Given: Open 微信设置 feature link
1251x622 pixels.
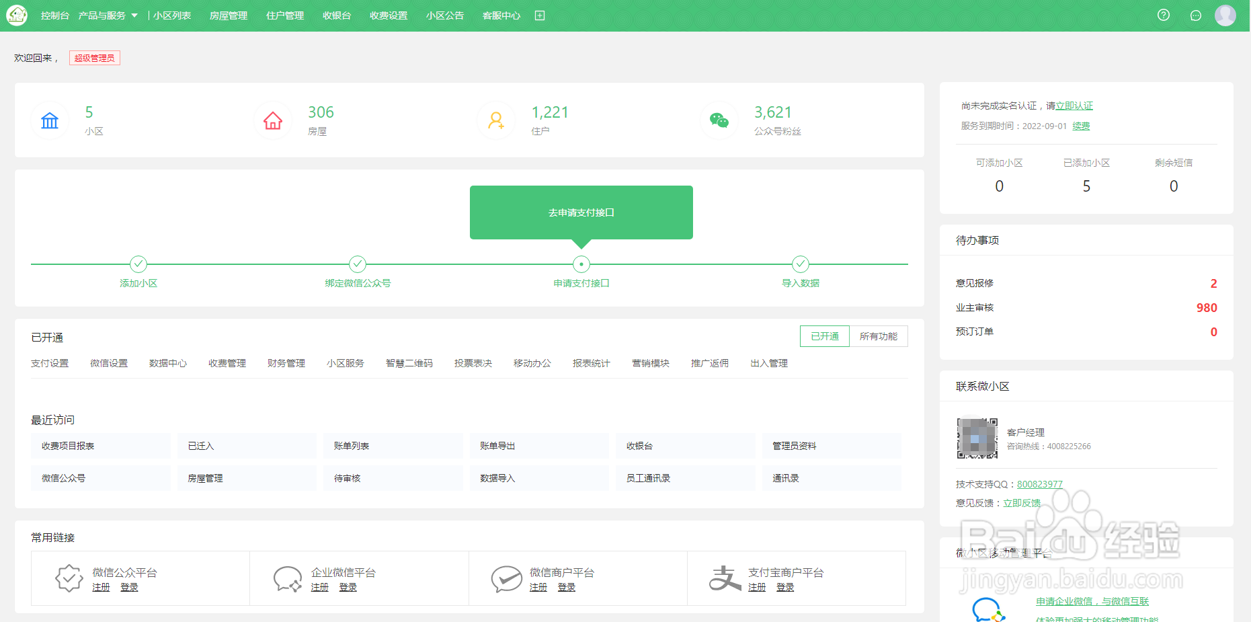Looking at the screenshot, I should tap(109, 363).
